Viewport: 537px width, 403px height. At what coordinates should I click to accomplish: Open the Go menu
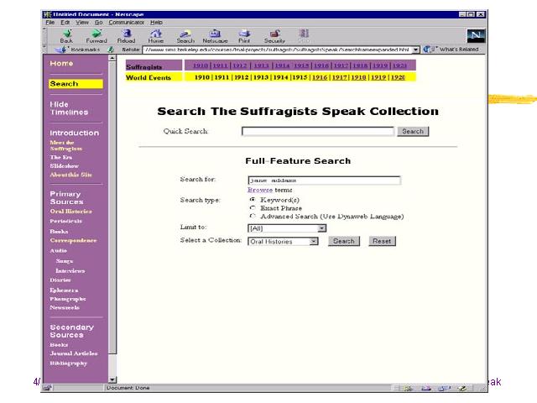[x=99, y=23]
